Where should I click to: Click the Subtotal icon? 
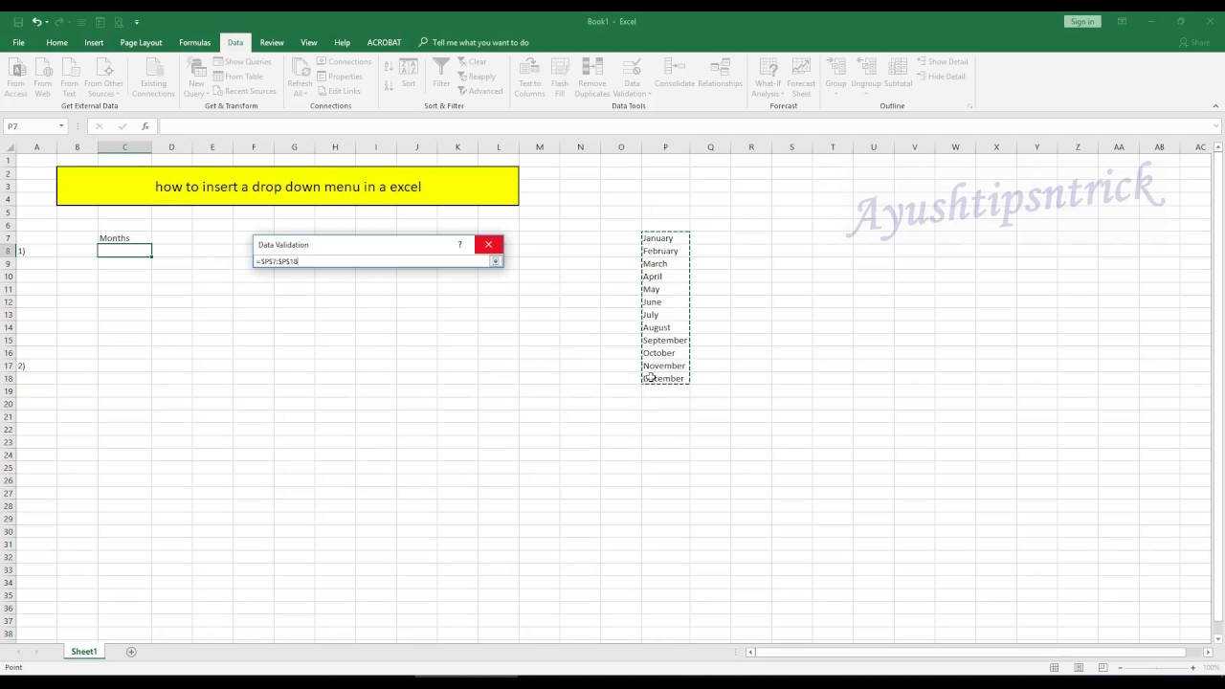coord(898,73)
